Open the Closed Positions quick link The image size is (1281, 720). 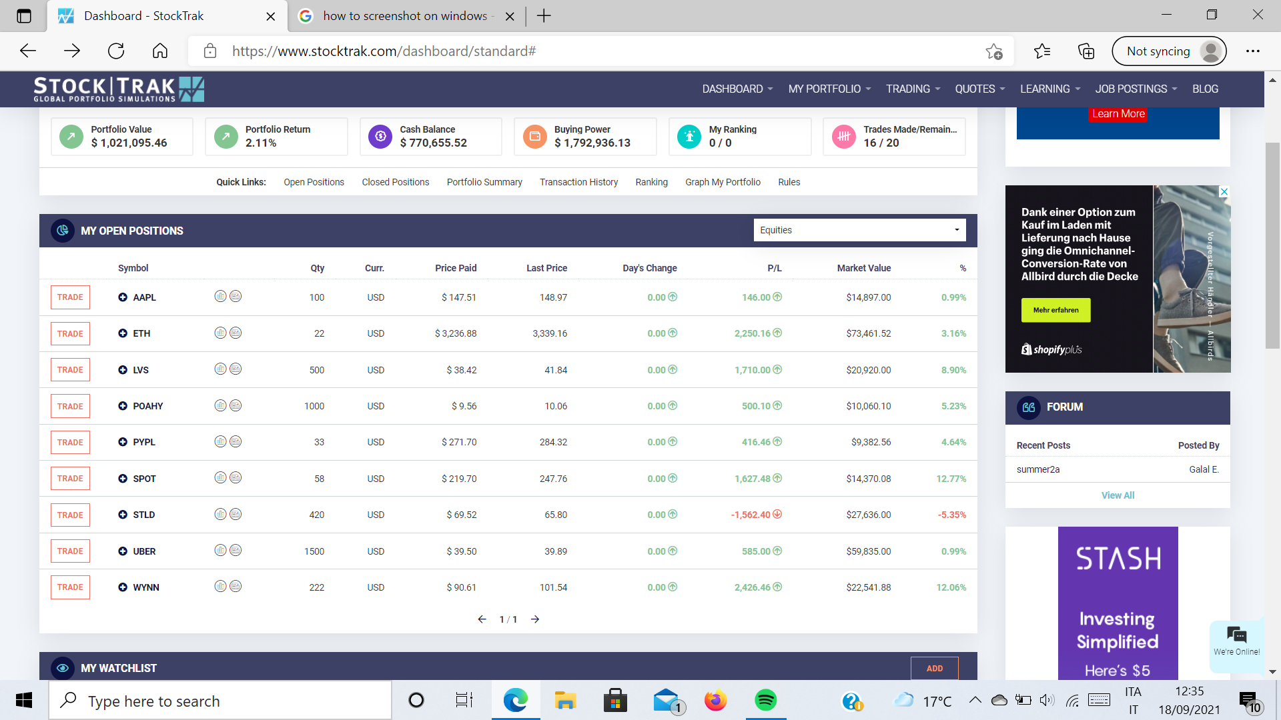[396, 182]
